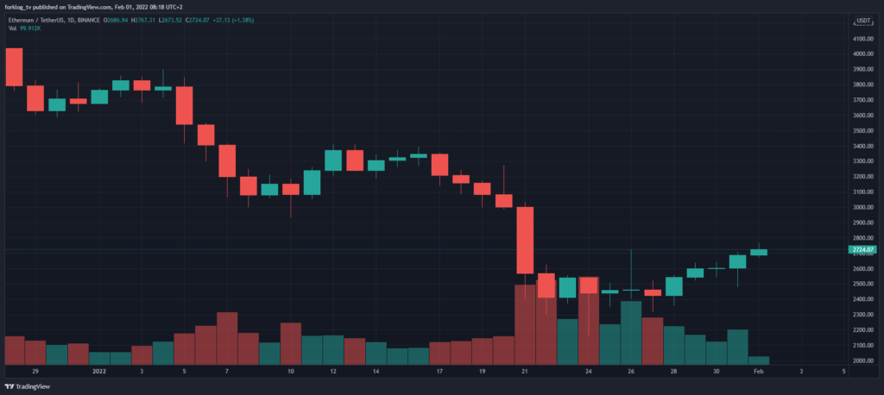Image resolution: width=884 pixels, height=395 pixels.
Task: Click the Vol indicator label
Action: (x=11, y=28)
